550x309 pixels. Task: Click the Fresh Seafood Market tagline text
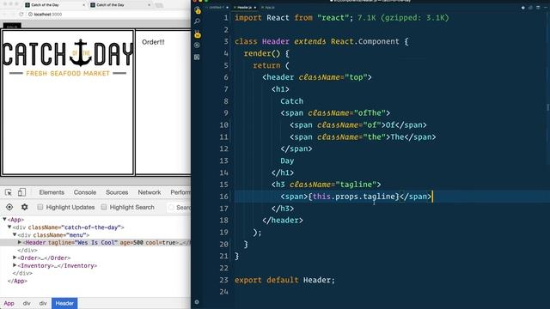pos(68,73)
